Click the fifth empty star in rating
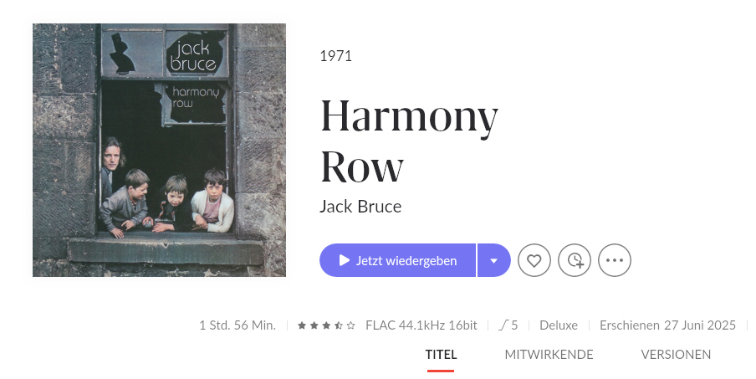Image resolution: width=756 pixels, height=379 pixels. [350, 325]
